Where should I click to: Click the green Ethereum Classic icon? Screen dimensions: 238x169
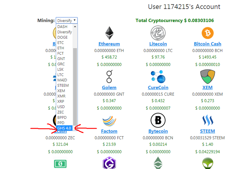[x=158, y=163]
